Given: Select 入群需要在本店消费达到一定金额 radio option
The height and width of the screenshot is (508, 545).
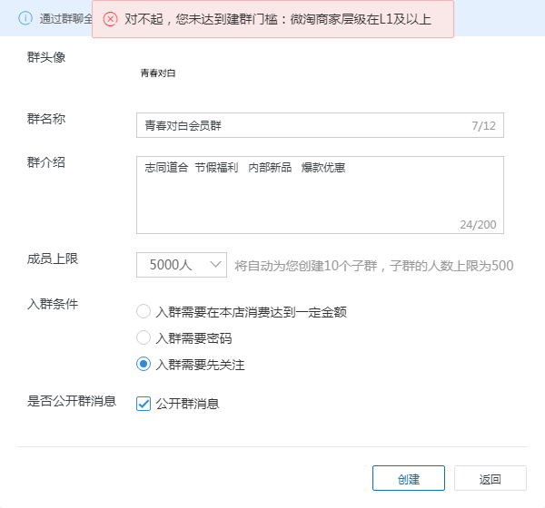Looking at the screenshot, I should click(x=144, y=311).
